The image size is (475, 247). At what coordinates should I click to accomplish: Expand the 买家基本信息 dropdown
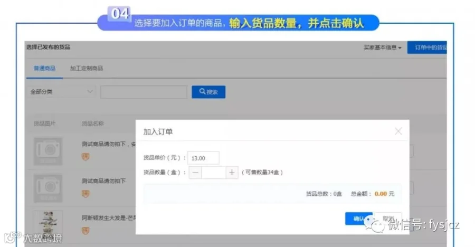[383, 47]
